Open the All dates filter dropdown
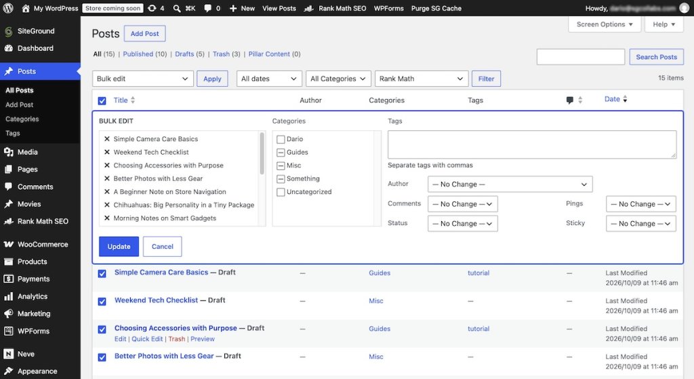 click(x=269, y=79)
